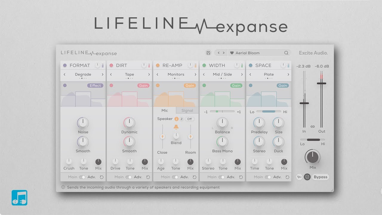This screenshot has height=215, width=382.
Task: Toggle FORMAT module power with purple dot
Action: click(x=65, y=65)
